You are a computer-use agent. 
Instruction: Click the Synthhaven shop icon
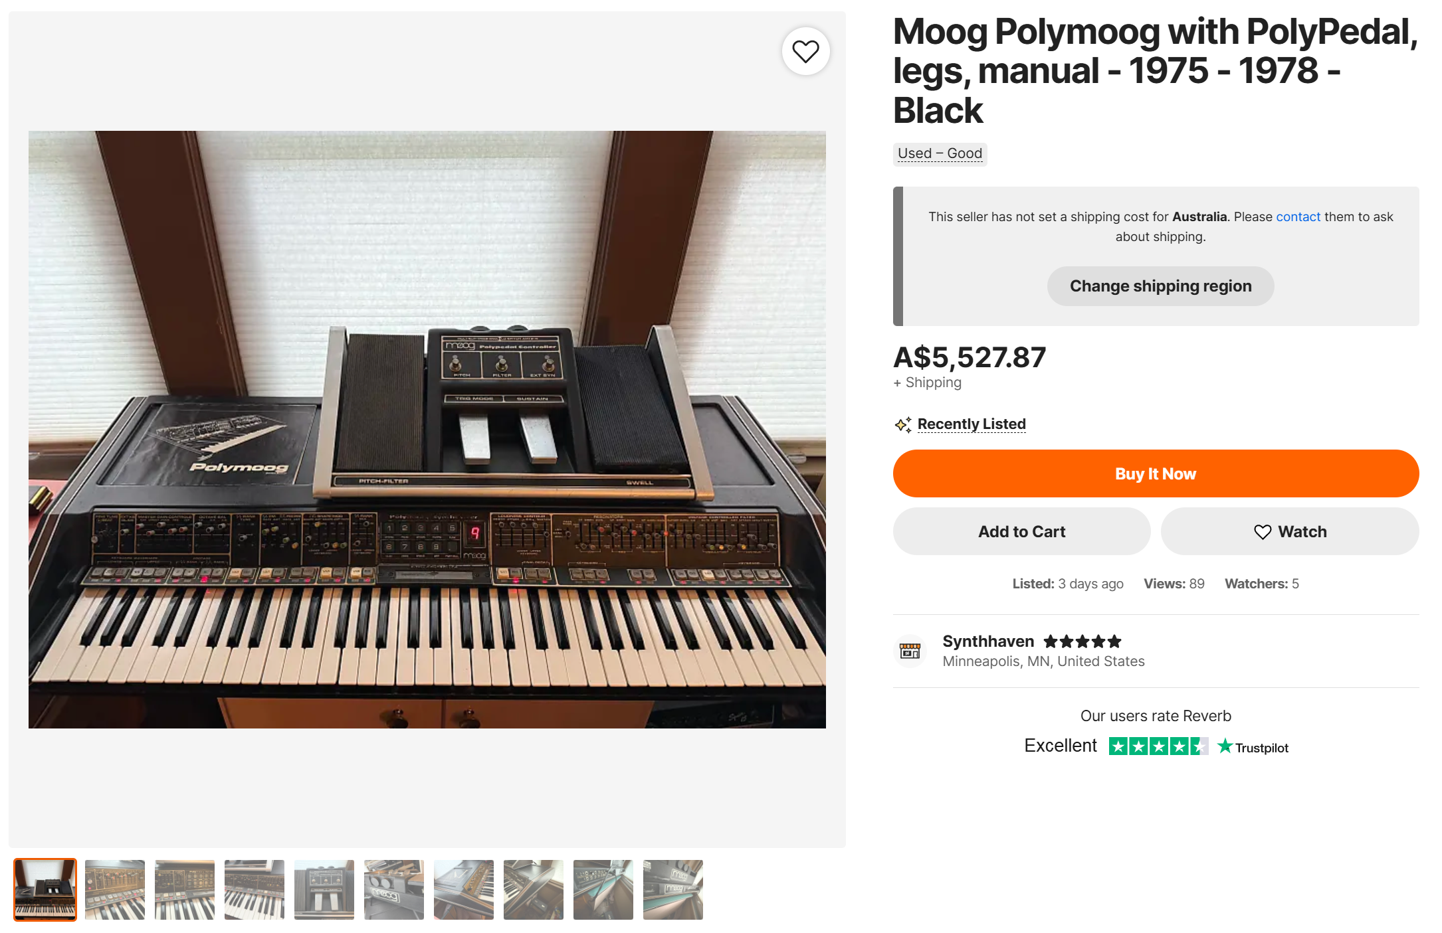[910, 651]
